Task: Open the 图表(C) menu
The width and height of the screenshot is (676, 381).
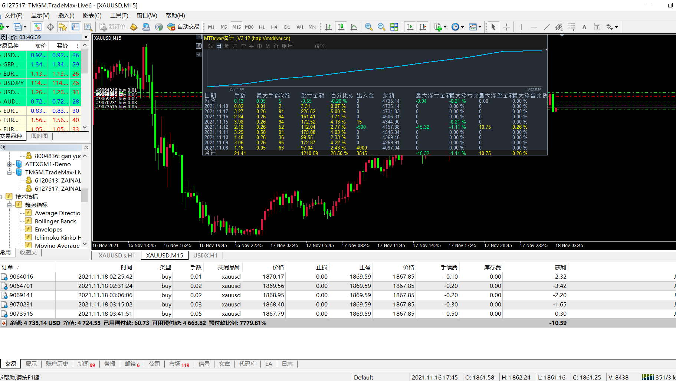Action: tap(92, 15)
